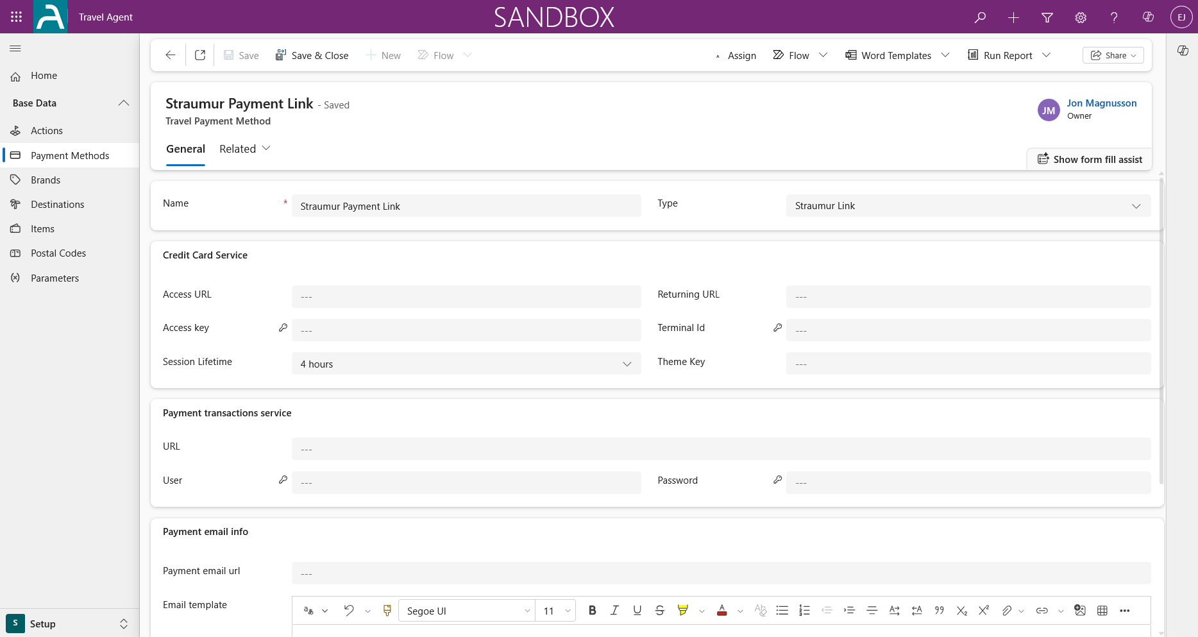
Task: Open Payment Methods in sidebar
Action: coord(69,155)
